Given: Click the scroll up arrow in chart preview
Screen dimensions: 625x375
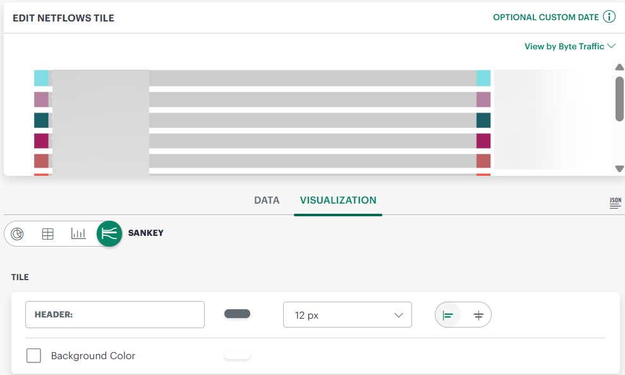Looking at the screenshot, I should click(619, 67).
